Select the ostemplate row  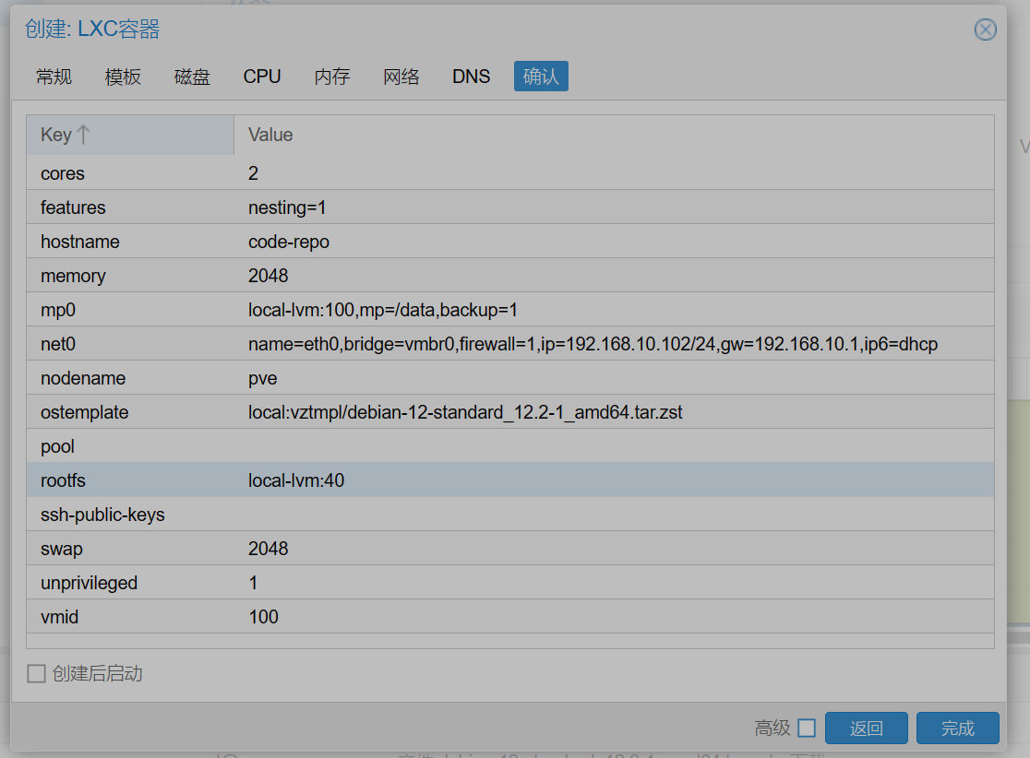pyautogui.click(x=509, y=411)
